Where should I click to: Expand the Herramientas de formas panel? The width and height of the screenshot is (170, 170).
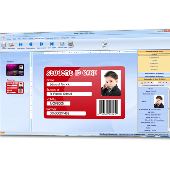[154, 76]
